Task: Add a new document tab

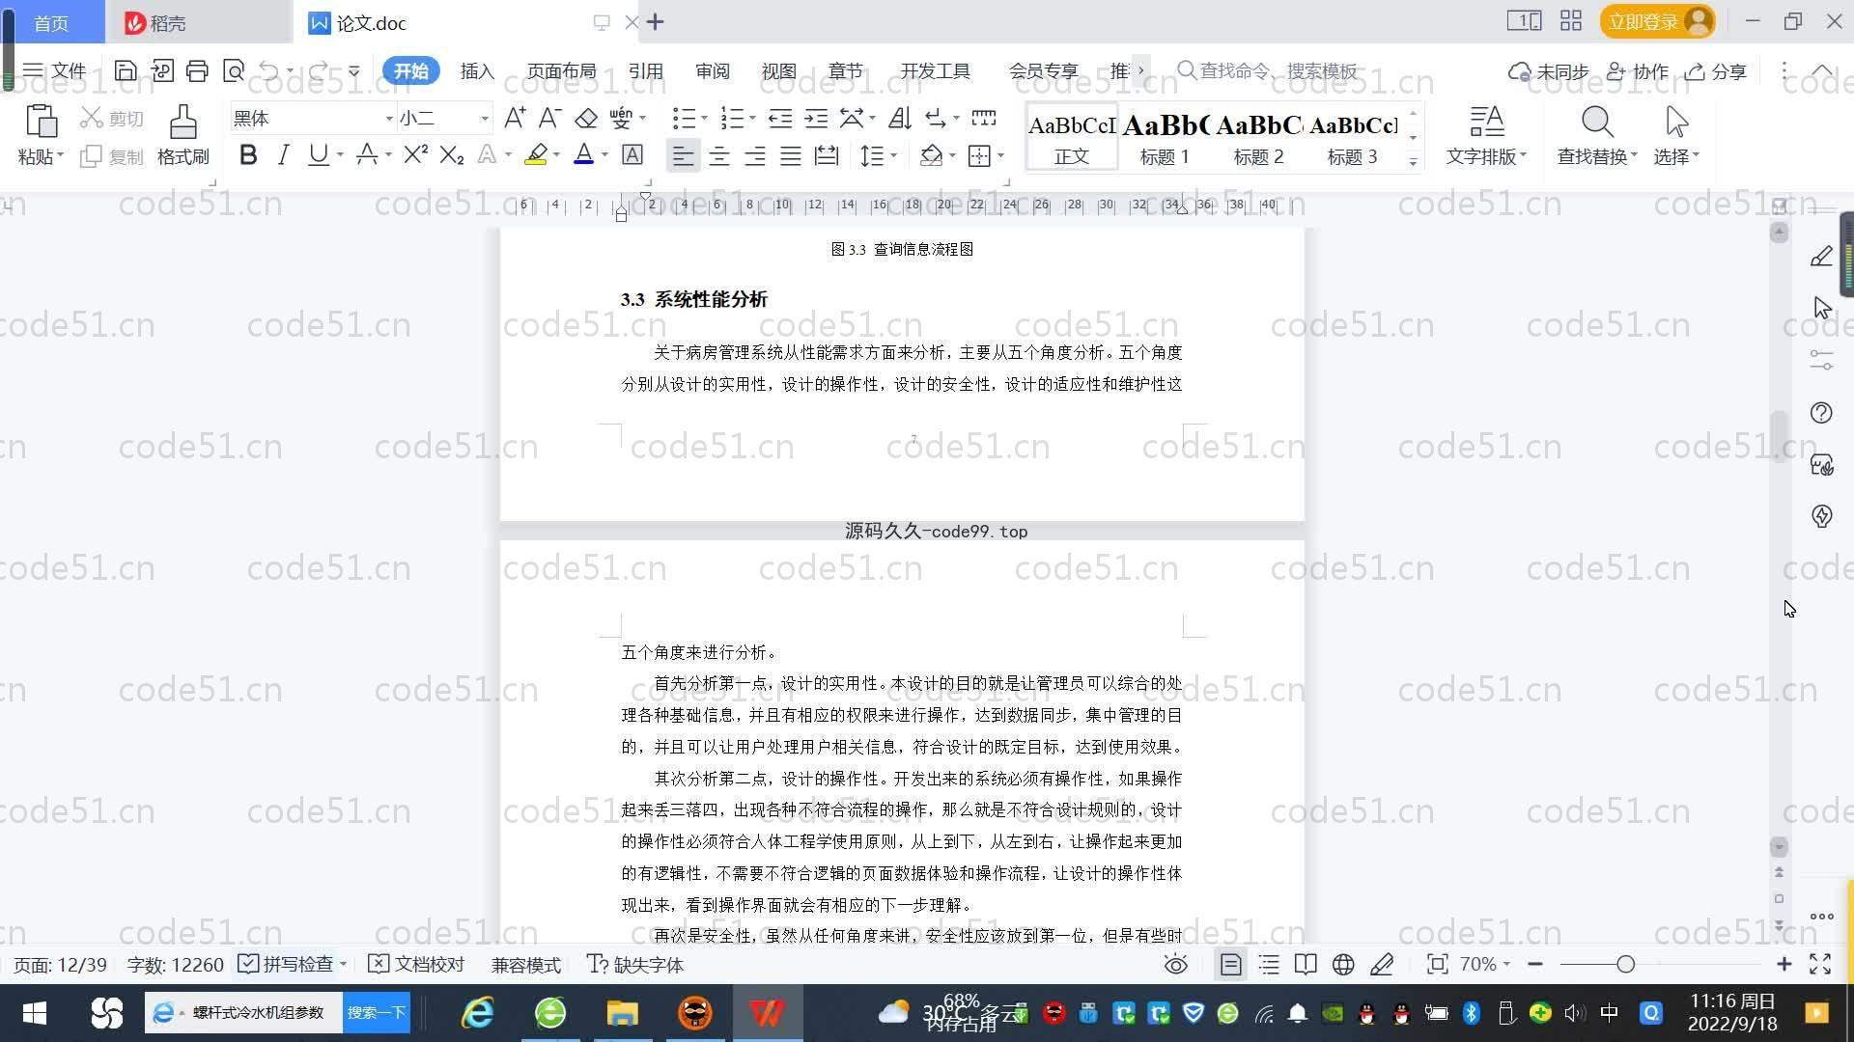Action: (x=655, y=21)
